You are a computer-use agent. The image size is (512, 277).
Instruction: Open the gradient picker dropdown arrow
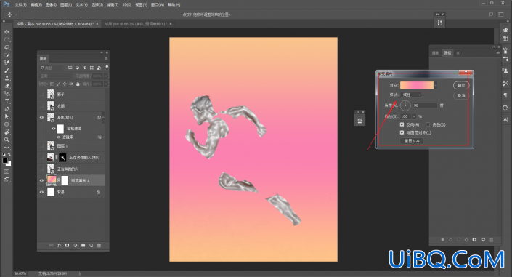[436, 85]
